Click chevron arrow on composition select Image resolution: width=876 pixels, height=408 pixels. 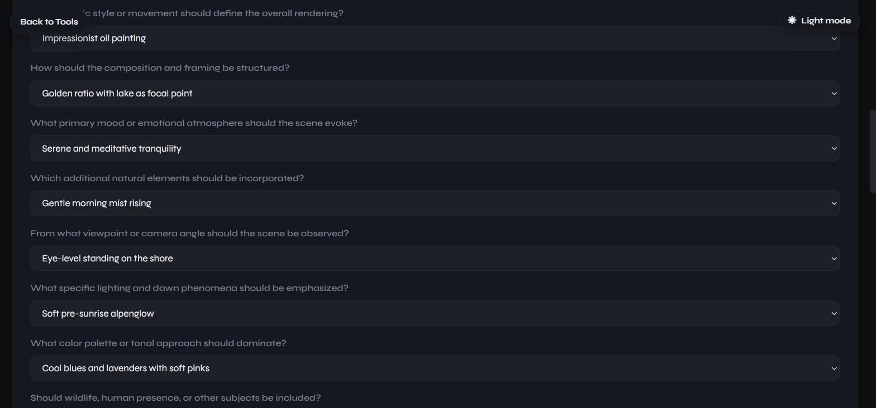(834, 94)
